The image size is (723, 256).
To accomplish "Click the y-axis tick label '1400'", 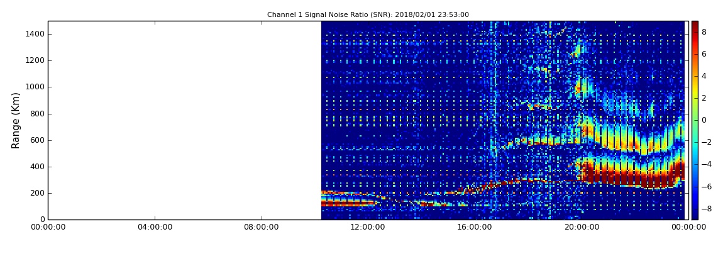I will 35,34.
